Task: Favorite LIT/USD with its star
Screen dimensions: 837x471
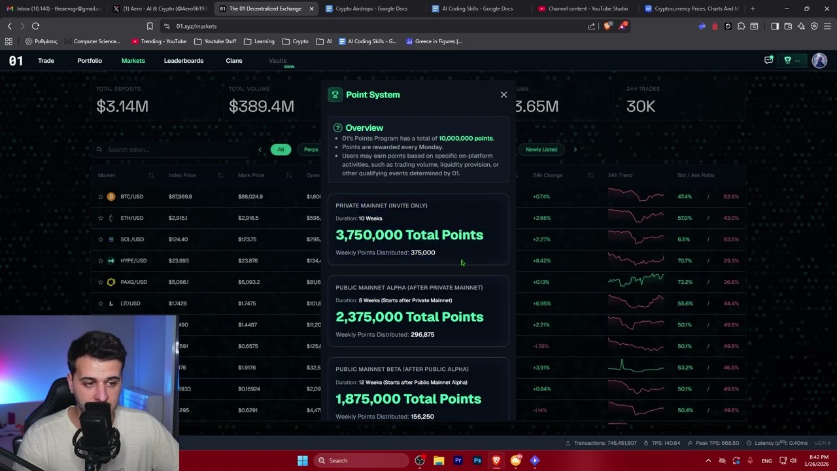Action: point(101,304)
